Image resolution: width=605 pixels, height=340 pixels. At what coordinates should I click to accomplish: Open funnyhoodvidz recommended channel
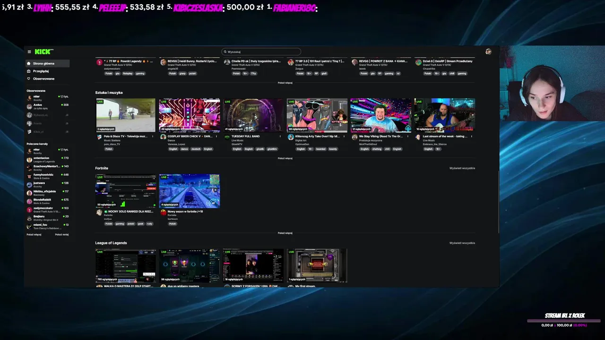pos(47,176)
